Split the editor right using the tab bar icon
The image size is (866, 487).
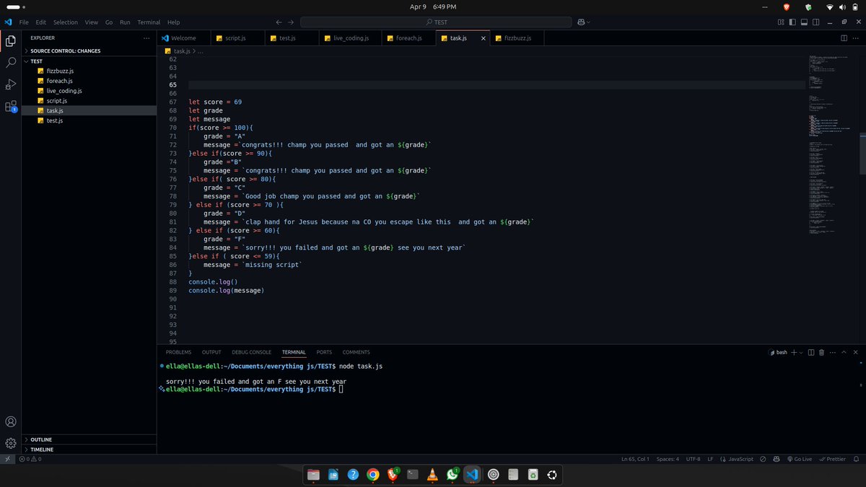[x=844, y=38]
